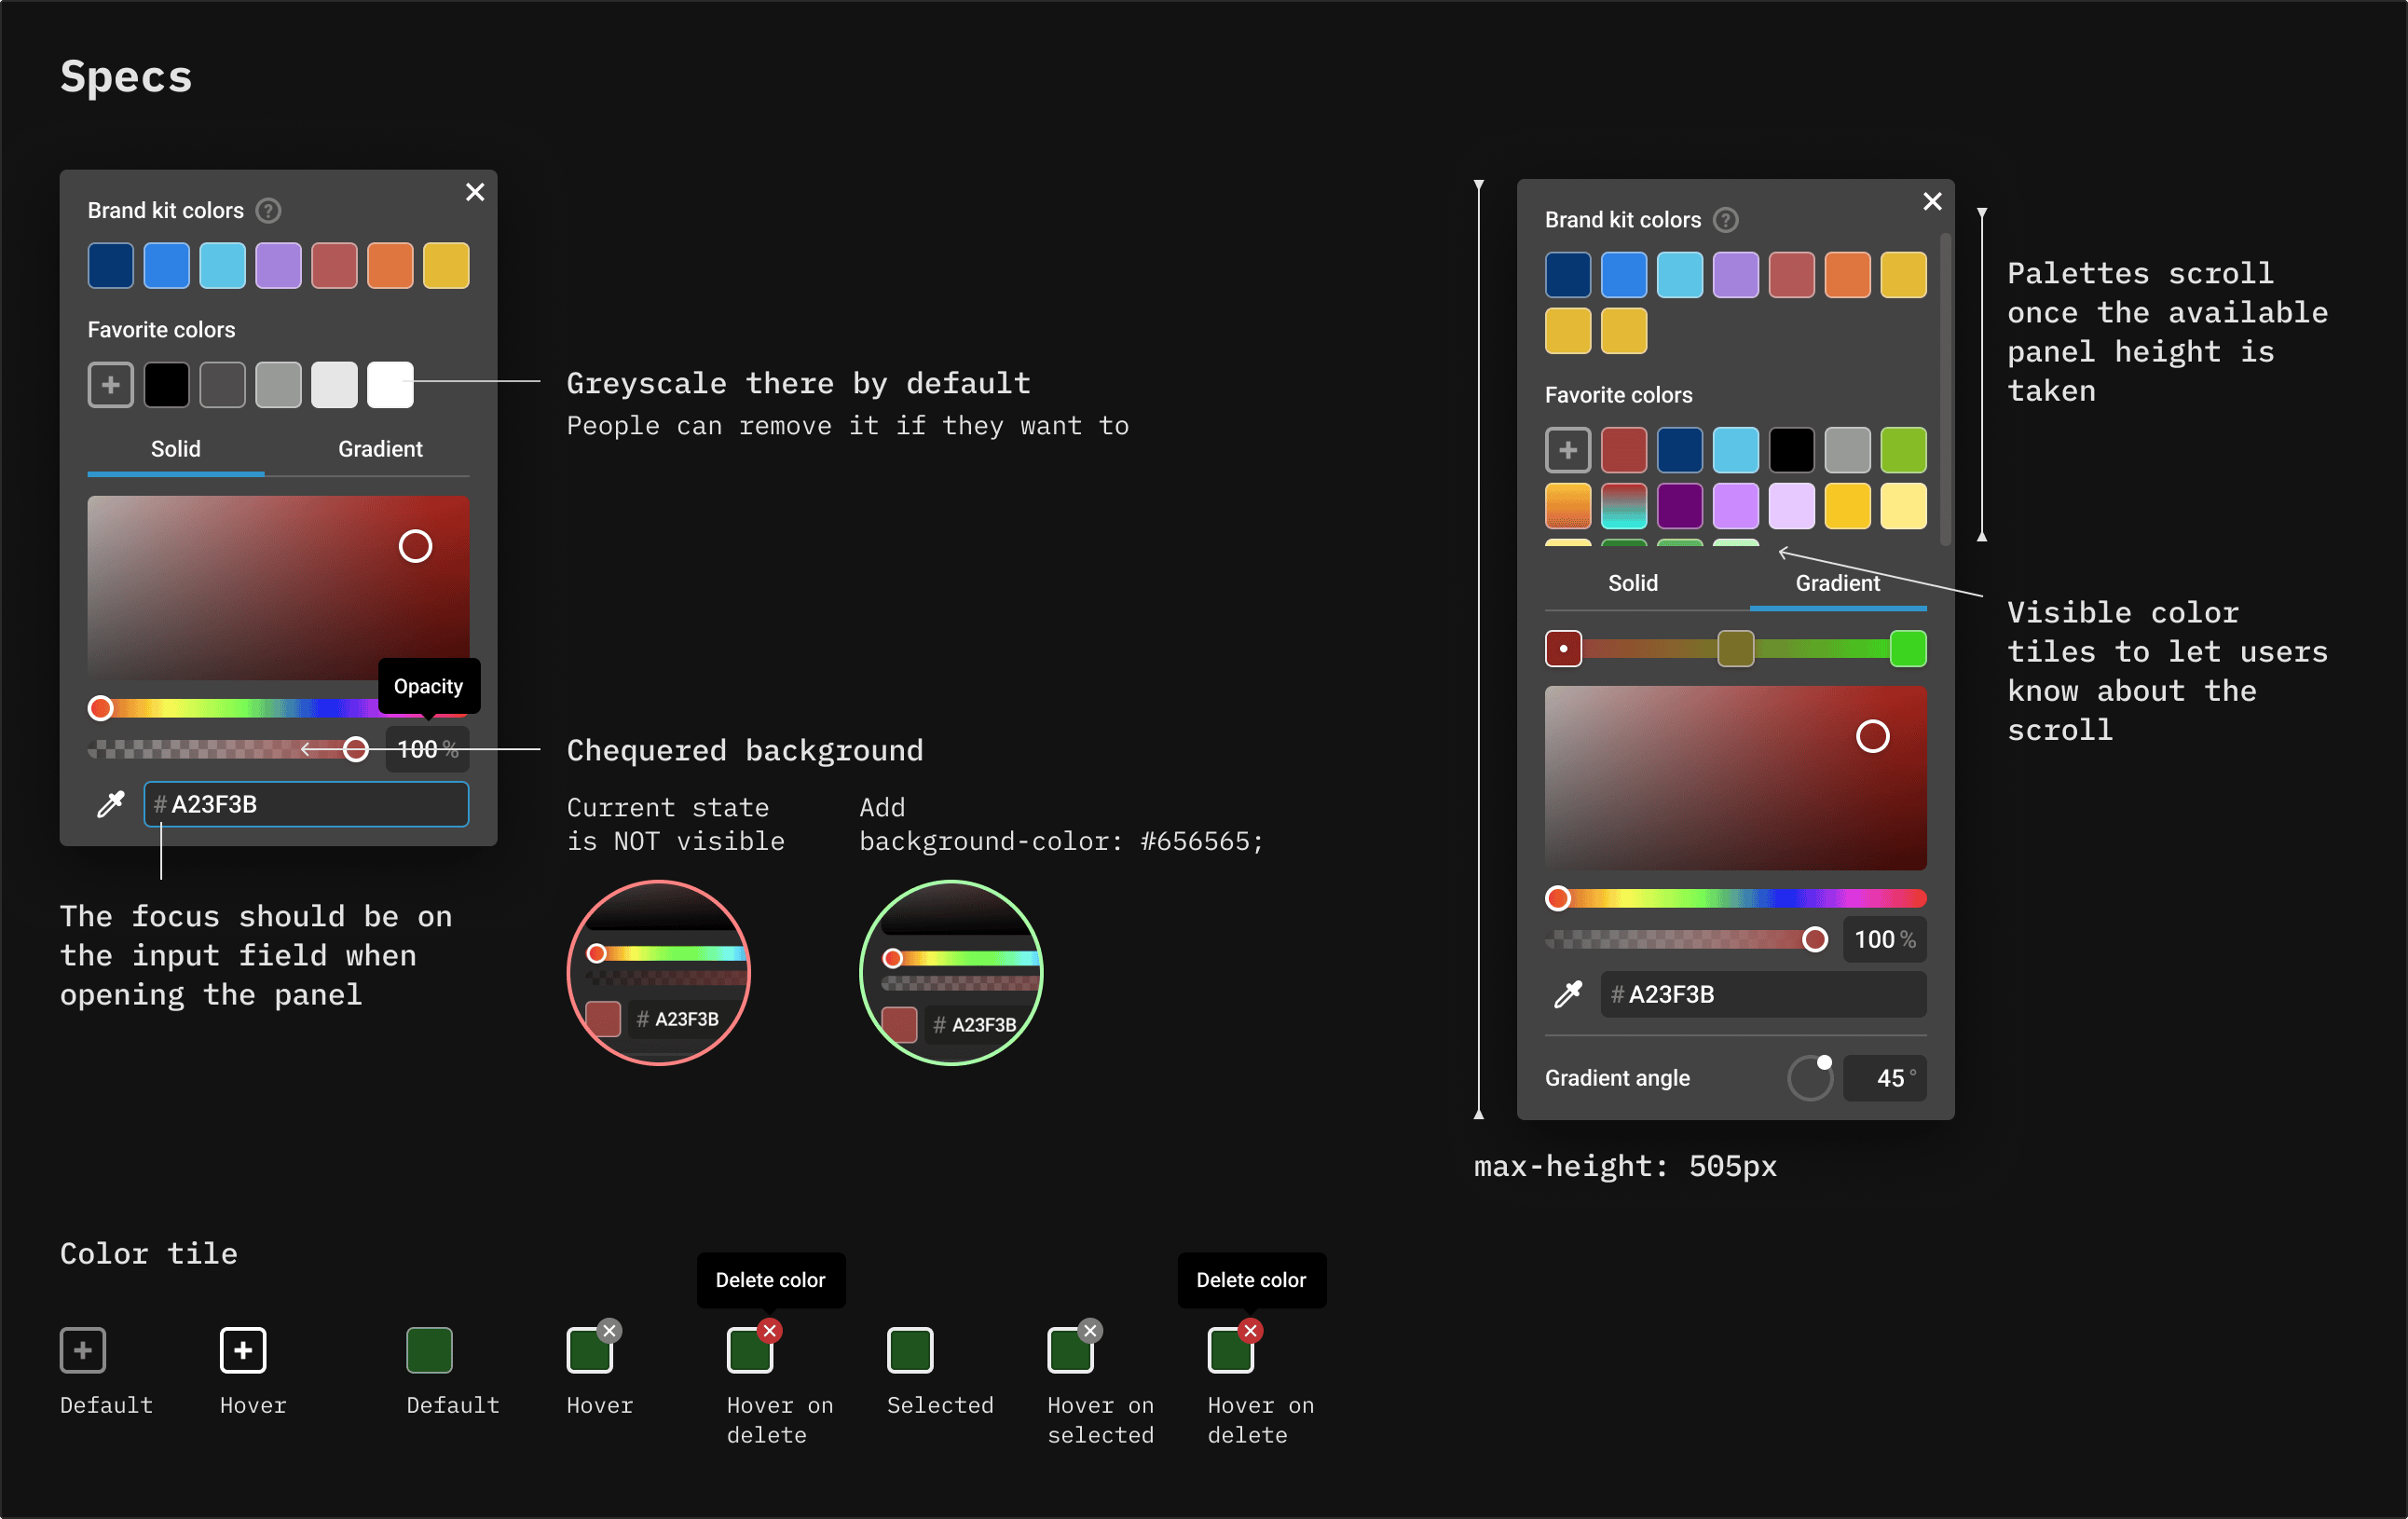
Task: Choose purple brand color in left panel
Action: [279, 266]
